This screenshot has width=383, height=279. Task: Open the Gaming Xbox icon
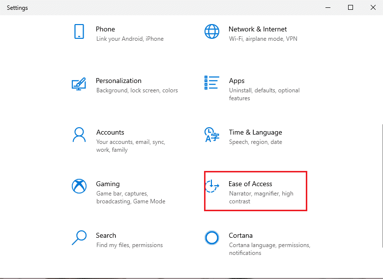pyautogui.click(x=79, y=186)
